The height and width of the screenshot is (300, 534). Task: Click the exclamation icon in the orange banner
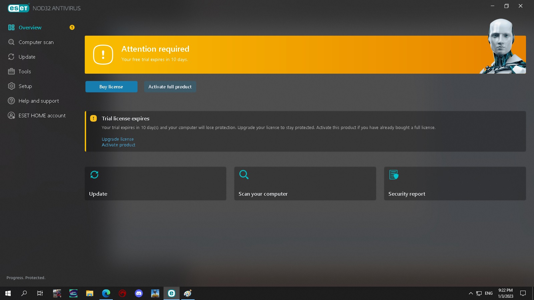[x=103, y=55]
